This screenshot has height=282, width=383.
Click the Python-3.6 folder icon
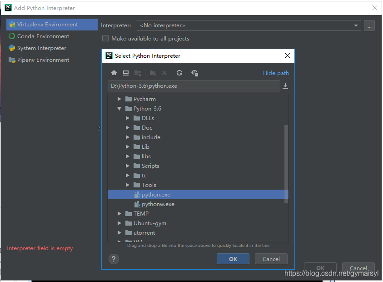(129, 108)
